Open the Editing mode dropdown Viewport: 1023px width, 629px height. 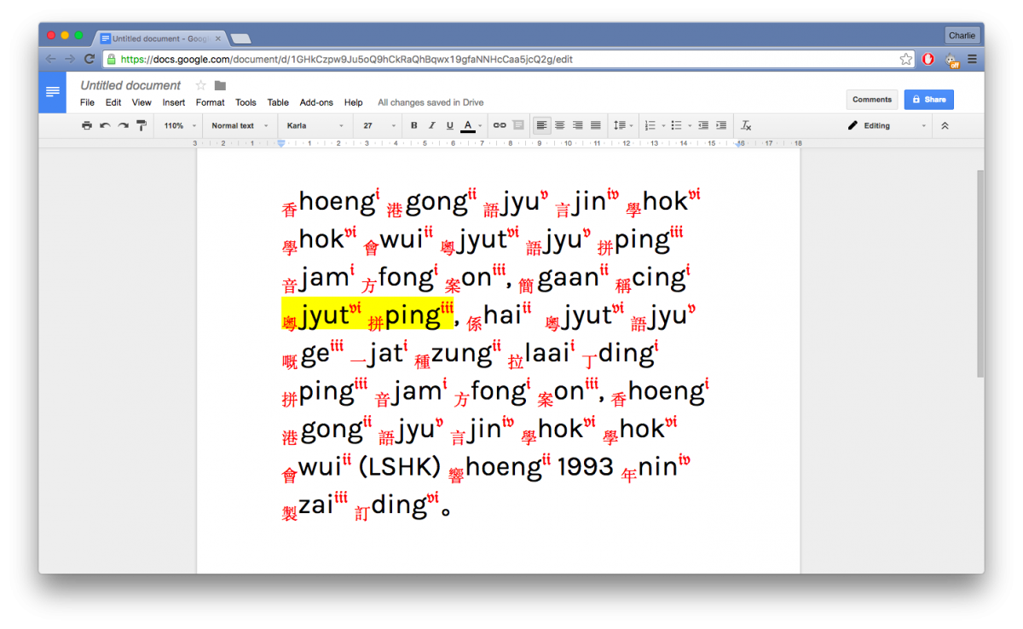click(887, 125)
